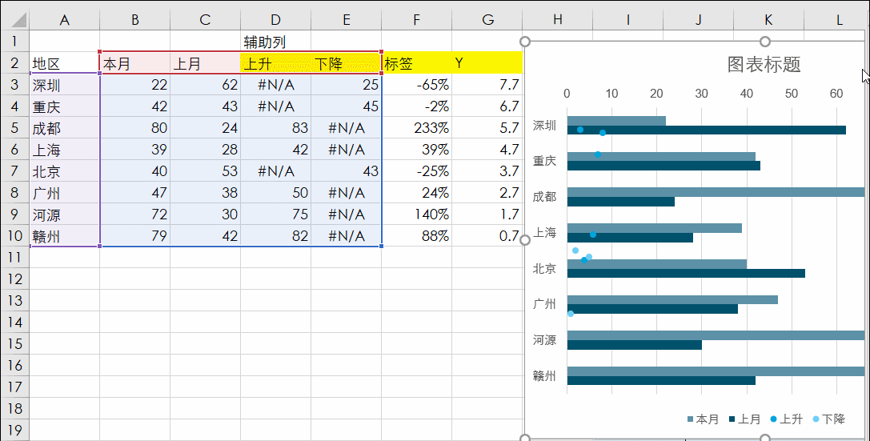
Task: Select the 上升 legend entry marker
Action: coord(773,419)
